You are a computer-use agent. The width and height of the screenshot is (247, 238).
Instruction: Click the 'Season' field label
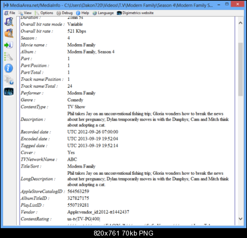pyautogui.click(x=28, y=38)
